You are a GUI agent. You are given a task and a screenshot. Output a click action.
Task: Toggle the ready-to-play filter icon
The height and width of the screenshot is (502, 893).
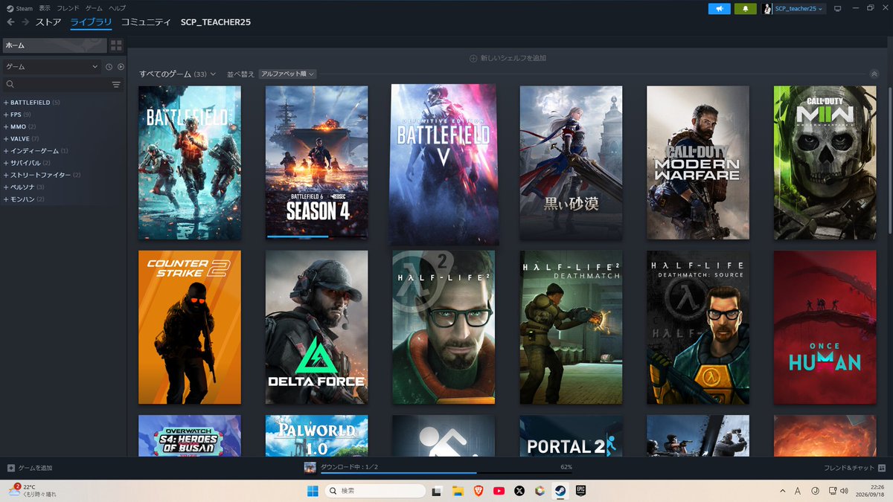121,67
